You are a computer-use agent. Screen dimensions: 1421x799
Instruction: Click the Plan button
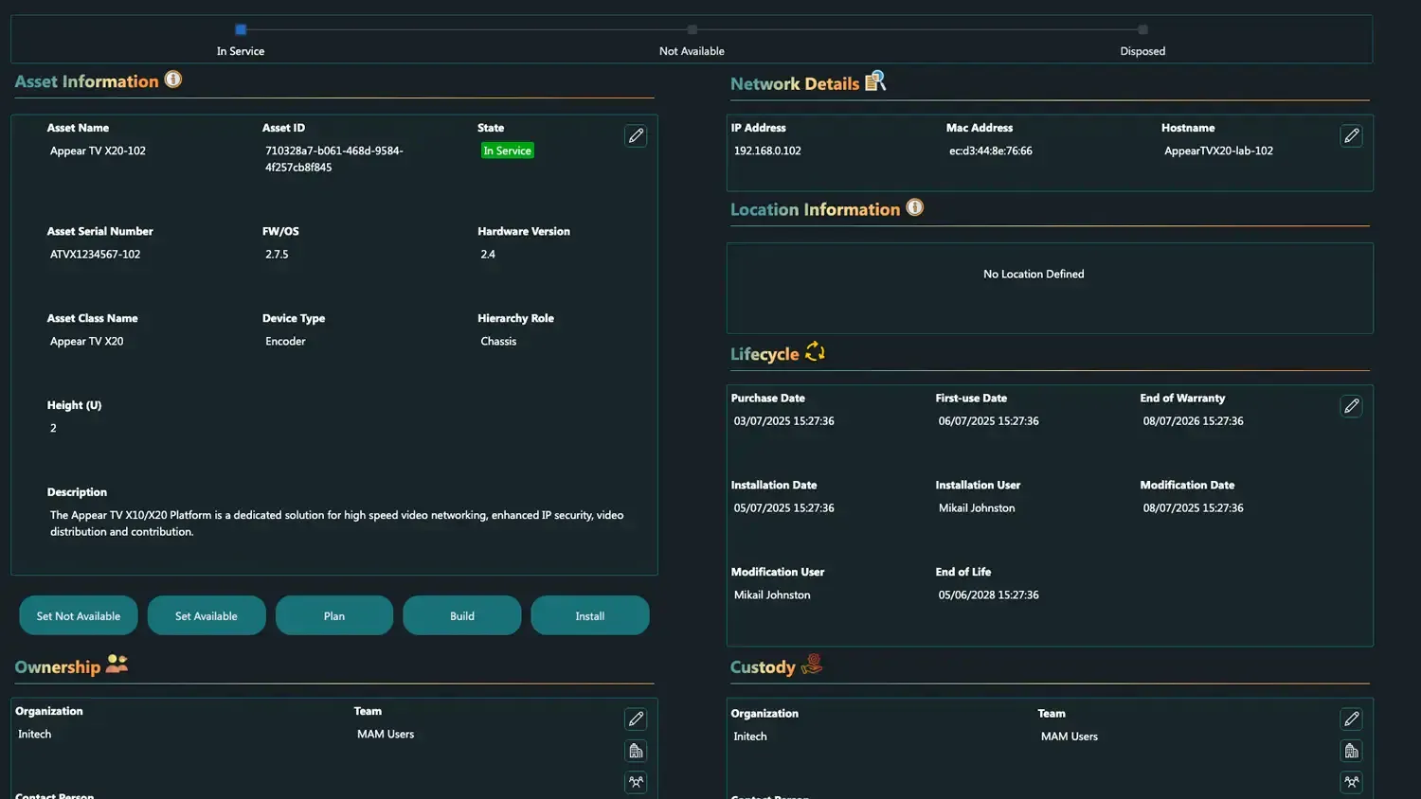[334, 615]
